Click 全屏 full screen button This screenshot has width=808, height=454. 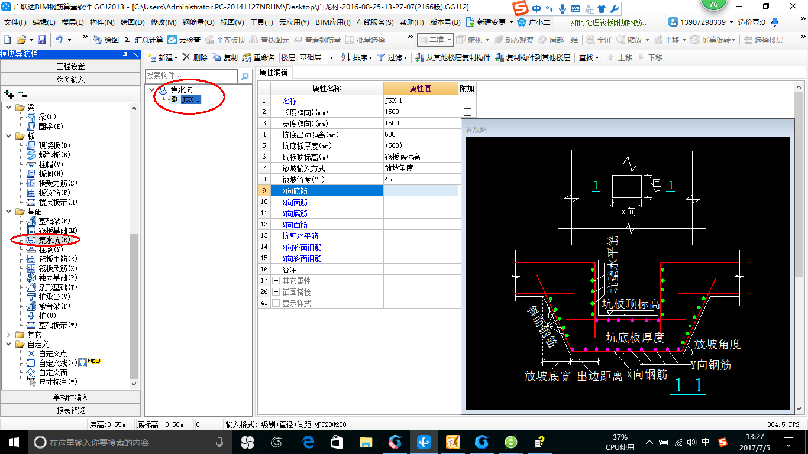[x=599, y=40]
